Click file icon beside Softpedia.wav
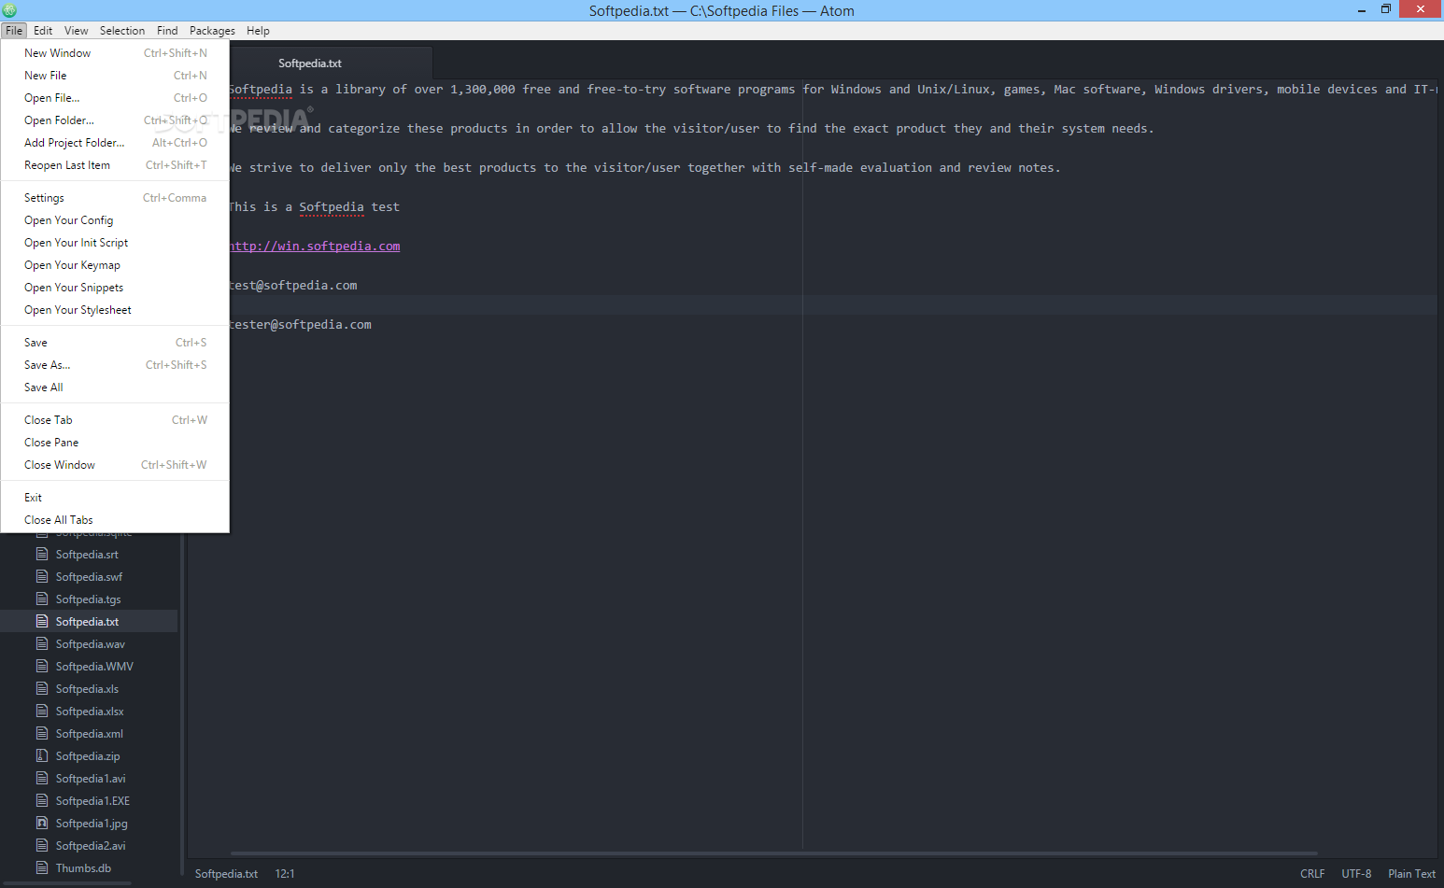Screen dimensions: 1444x888 pyautogui.click(x=42, y=643)
